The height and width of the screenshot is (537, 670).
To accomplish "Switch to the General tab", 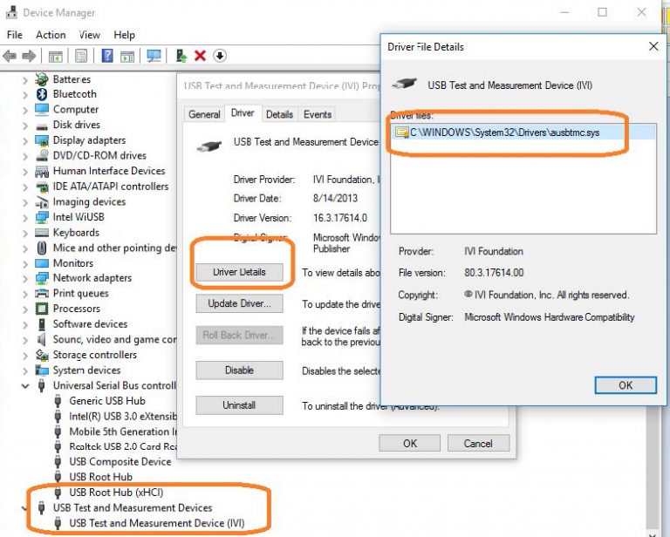I will [204, 114].
